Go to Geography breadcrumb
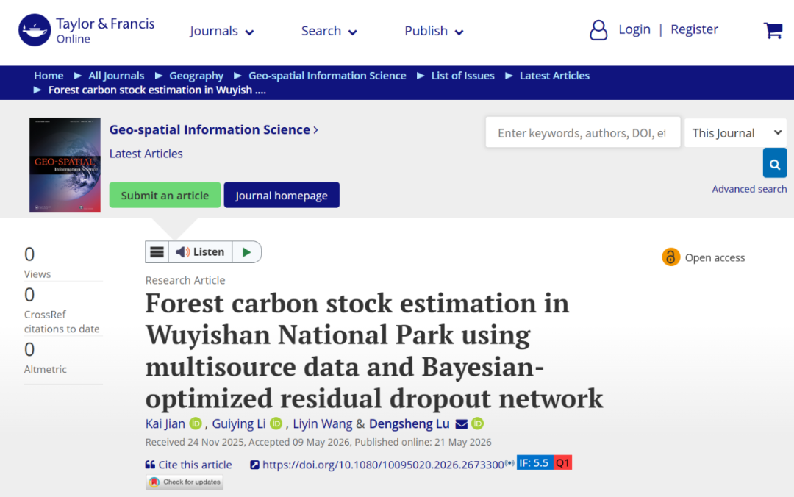The width and height of the screenshot is (794, 497). pyautogui.click(x=196, y=76)
